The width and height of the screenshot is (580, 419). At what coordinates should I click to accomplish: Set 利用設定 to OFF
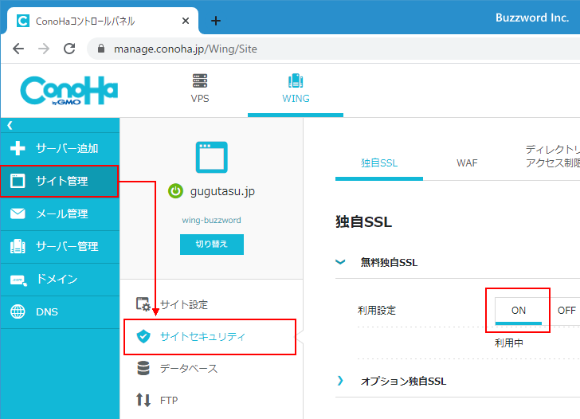click(566, 311)
